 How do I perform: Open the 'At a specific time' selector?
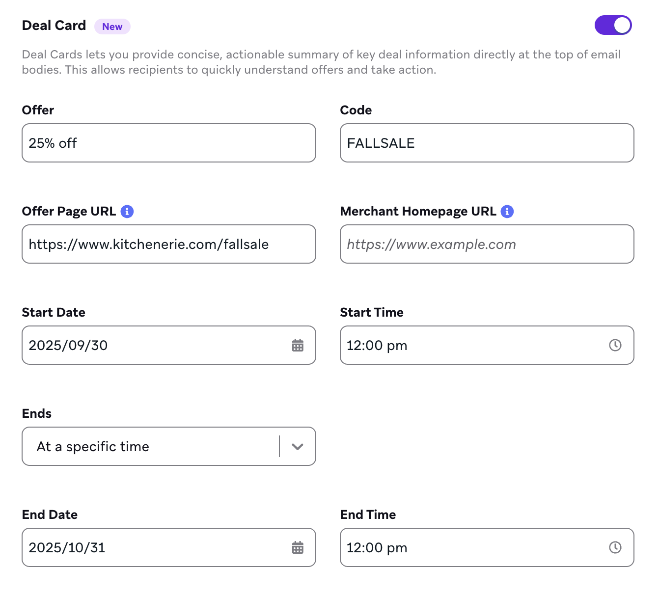(168, 447)
